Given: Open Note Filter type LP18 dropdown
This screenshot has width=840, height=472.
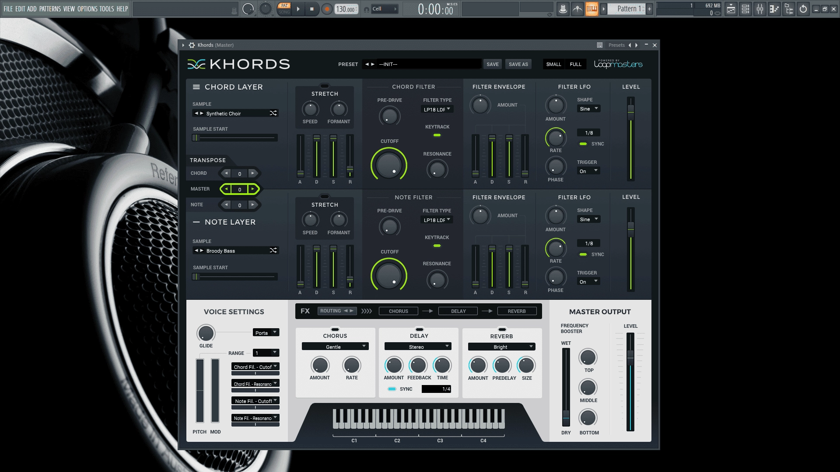Looking at the screenshot, I should coord(437,220).
